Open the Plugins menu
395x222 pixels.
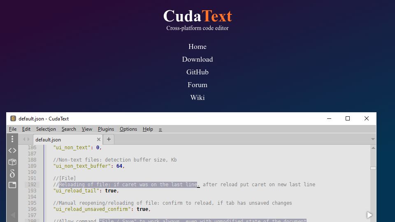pyautogui.click(x=106, y=129)
